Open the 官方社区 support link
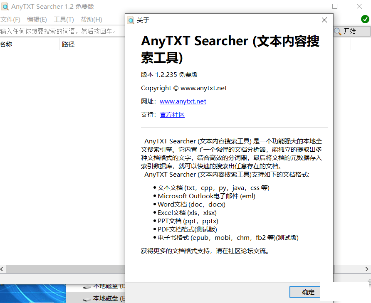This screenshot has width=371, height=303. pos(172,115)
